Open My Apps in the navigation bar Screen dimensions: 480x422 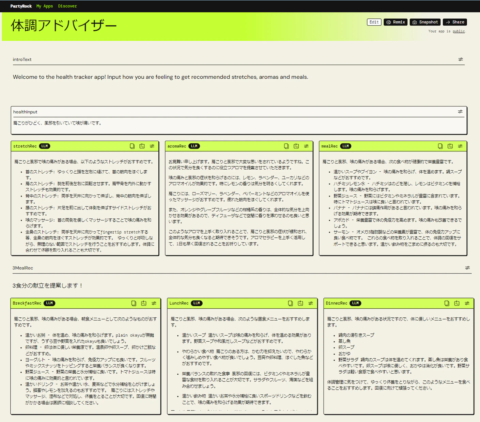(x=45, y=6)
